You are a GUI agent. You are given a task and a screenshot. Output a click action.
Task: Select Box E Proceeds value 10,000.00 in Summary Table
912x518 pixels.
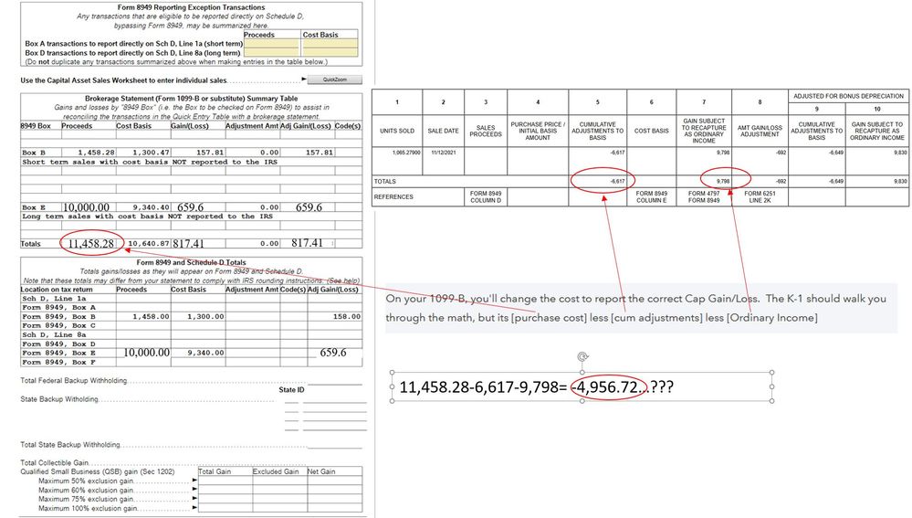[x=86, y=207]
